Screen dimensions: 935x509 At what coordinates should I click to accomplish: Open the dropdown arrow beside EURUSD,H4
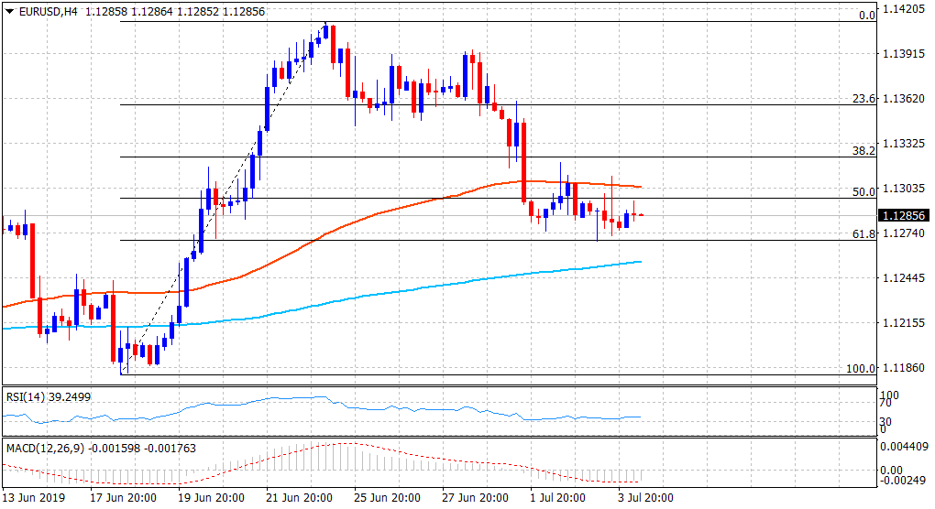(x=10, y=10)
